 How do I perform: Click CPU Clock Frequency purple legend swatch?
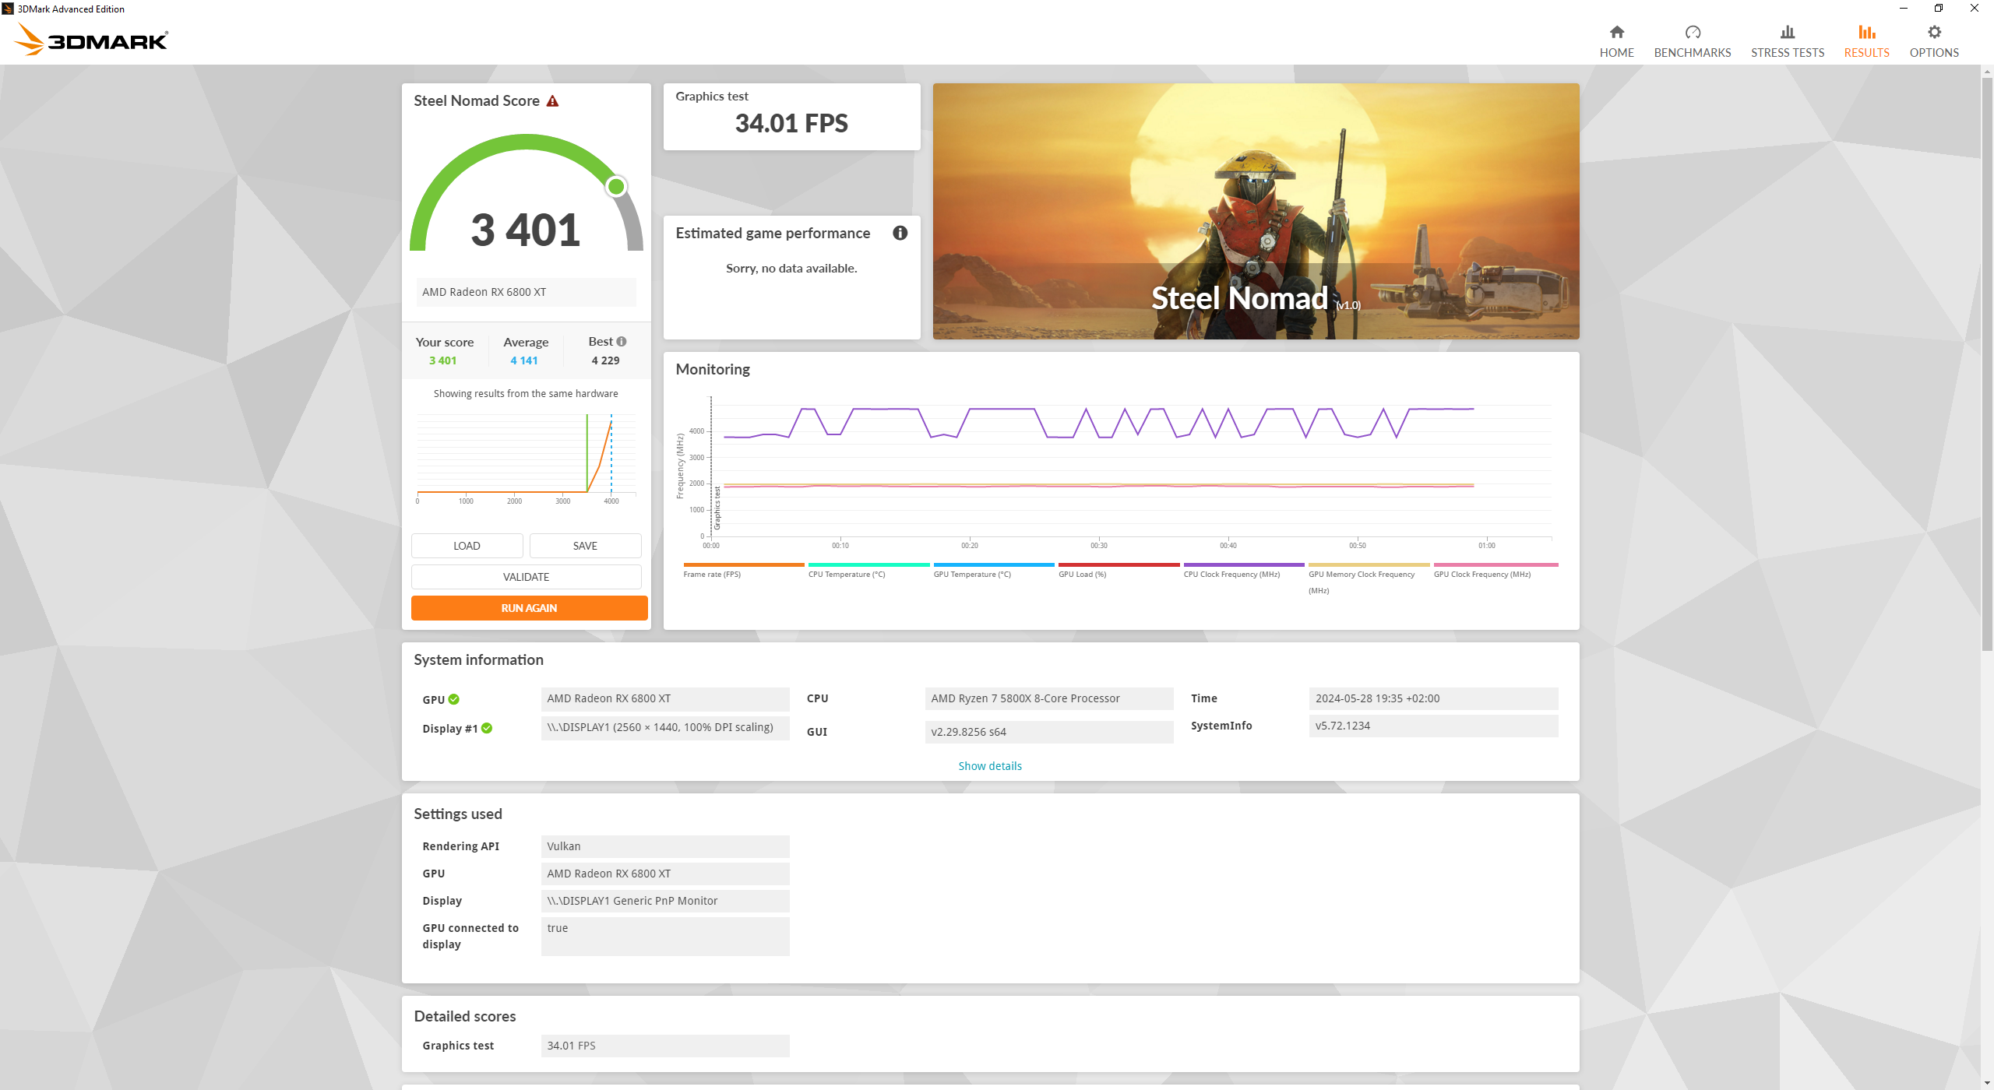click(1243, 564)
